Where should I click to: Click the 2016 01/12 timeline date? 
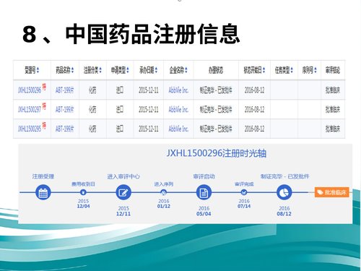pyautogui.click(x=164, y=204)
